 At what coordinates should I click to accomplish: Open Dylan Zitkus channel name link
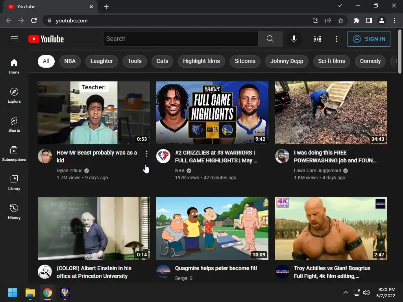click(x=69, y=171)
